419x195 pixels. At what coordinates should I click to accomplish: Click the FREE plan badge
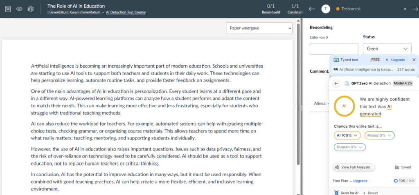375,60
